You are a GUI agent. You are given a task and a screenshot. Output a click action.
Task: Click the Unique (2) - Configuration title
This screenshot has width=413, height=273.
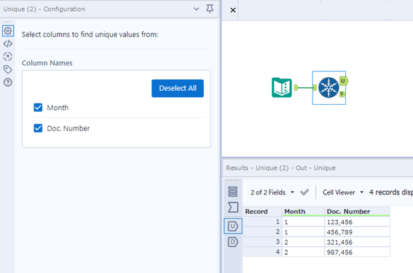pyautogui.click(x=44, y=9)
